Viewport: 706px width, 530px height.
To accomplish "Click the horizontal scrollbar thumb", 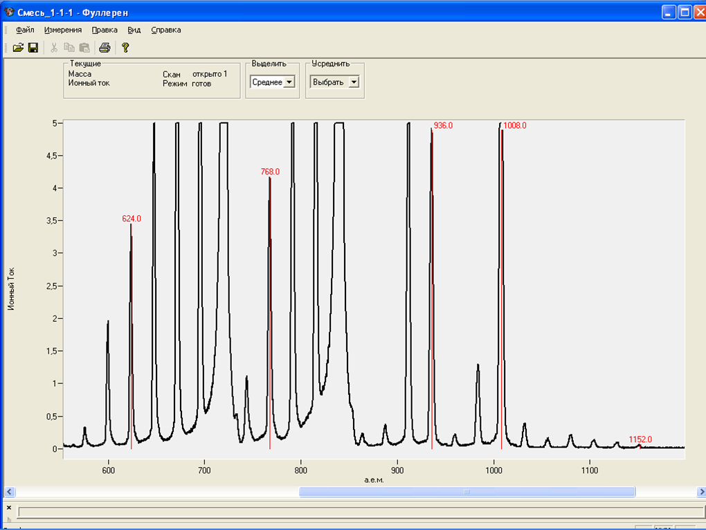I will [x=467, y=492].
